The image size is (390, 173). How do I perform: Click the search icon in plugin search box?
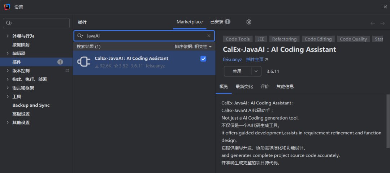pos(80,36)
